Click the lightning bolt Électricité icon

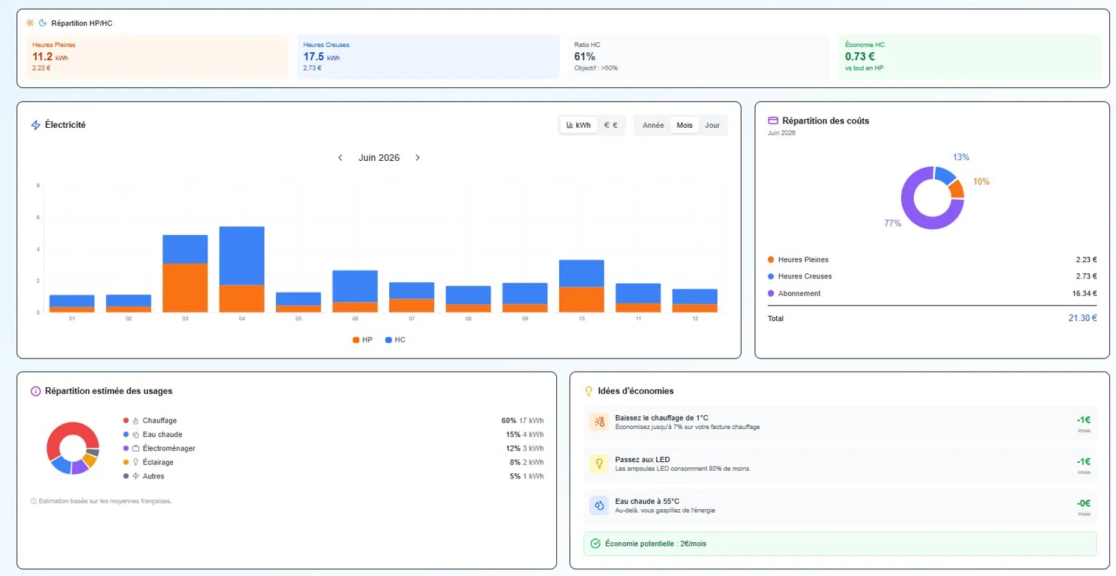35,125
